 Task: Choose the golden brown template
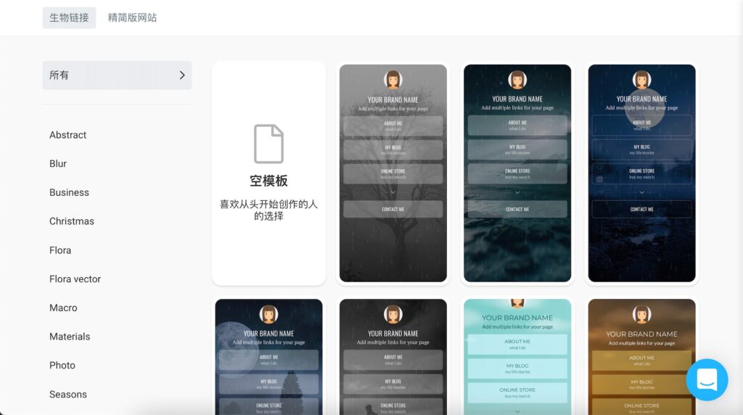641,357
